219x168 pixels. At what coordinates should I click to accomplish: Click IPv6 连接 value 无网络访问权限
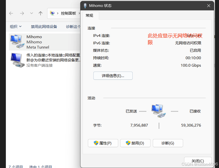[x=188, y=43]
